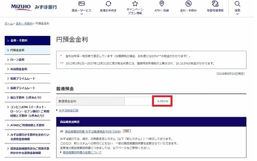Screen dimensions: 257x161
Task: Open 短期プライムレート in sidebar
Action: pos(27,79)
